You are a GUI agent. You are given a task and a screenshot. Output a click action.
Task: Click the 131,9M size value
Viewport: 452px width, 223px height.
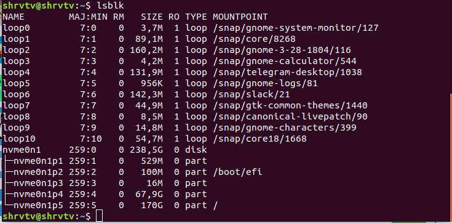(x=146, y=72)
